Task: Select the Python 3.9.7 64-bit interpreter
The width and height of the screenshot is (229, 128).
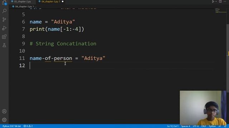Action: point(11,126)
